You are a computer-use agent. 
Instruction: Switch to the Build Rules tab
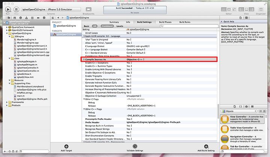[x=185, y=22]
